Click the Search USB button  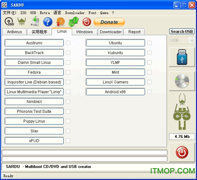[x=182, y=31]
